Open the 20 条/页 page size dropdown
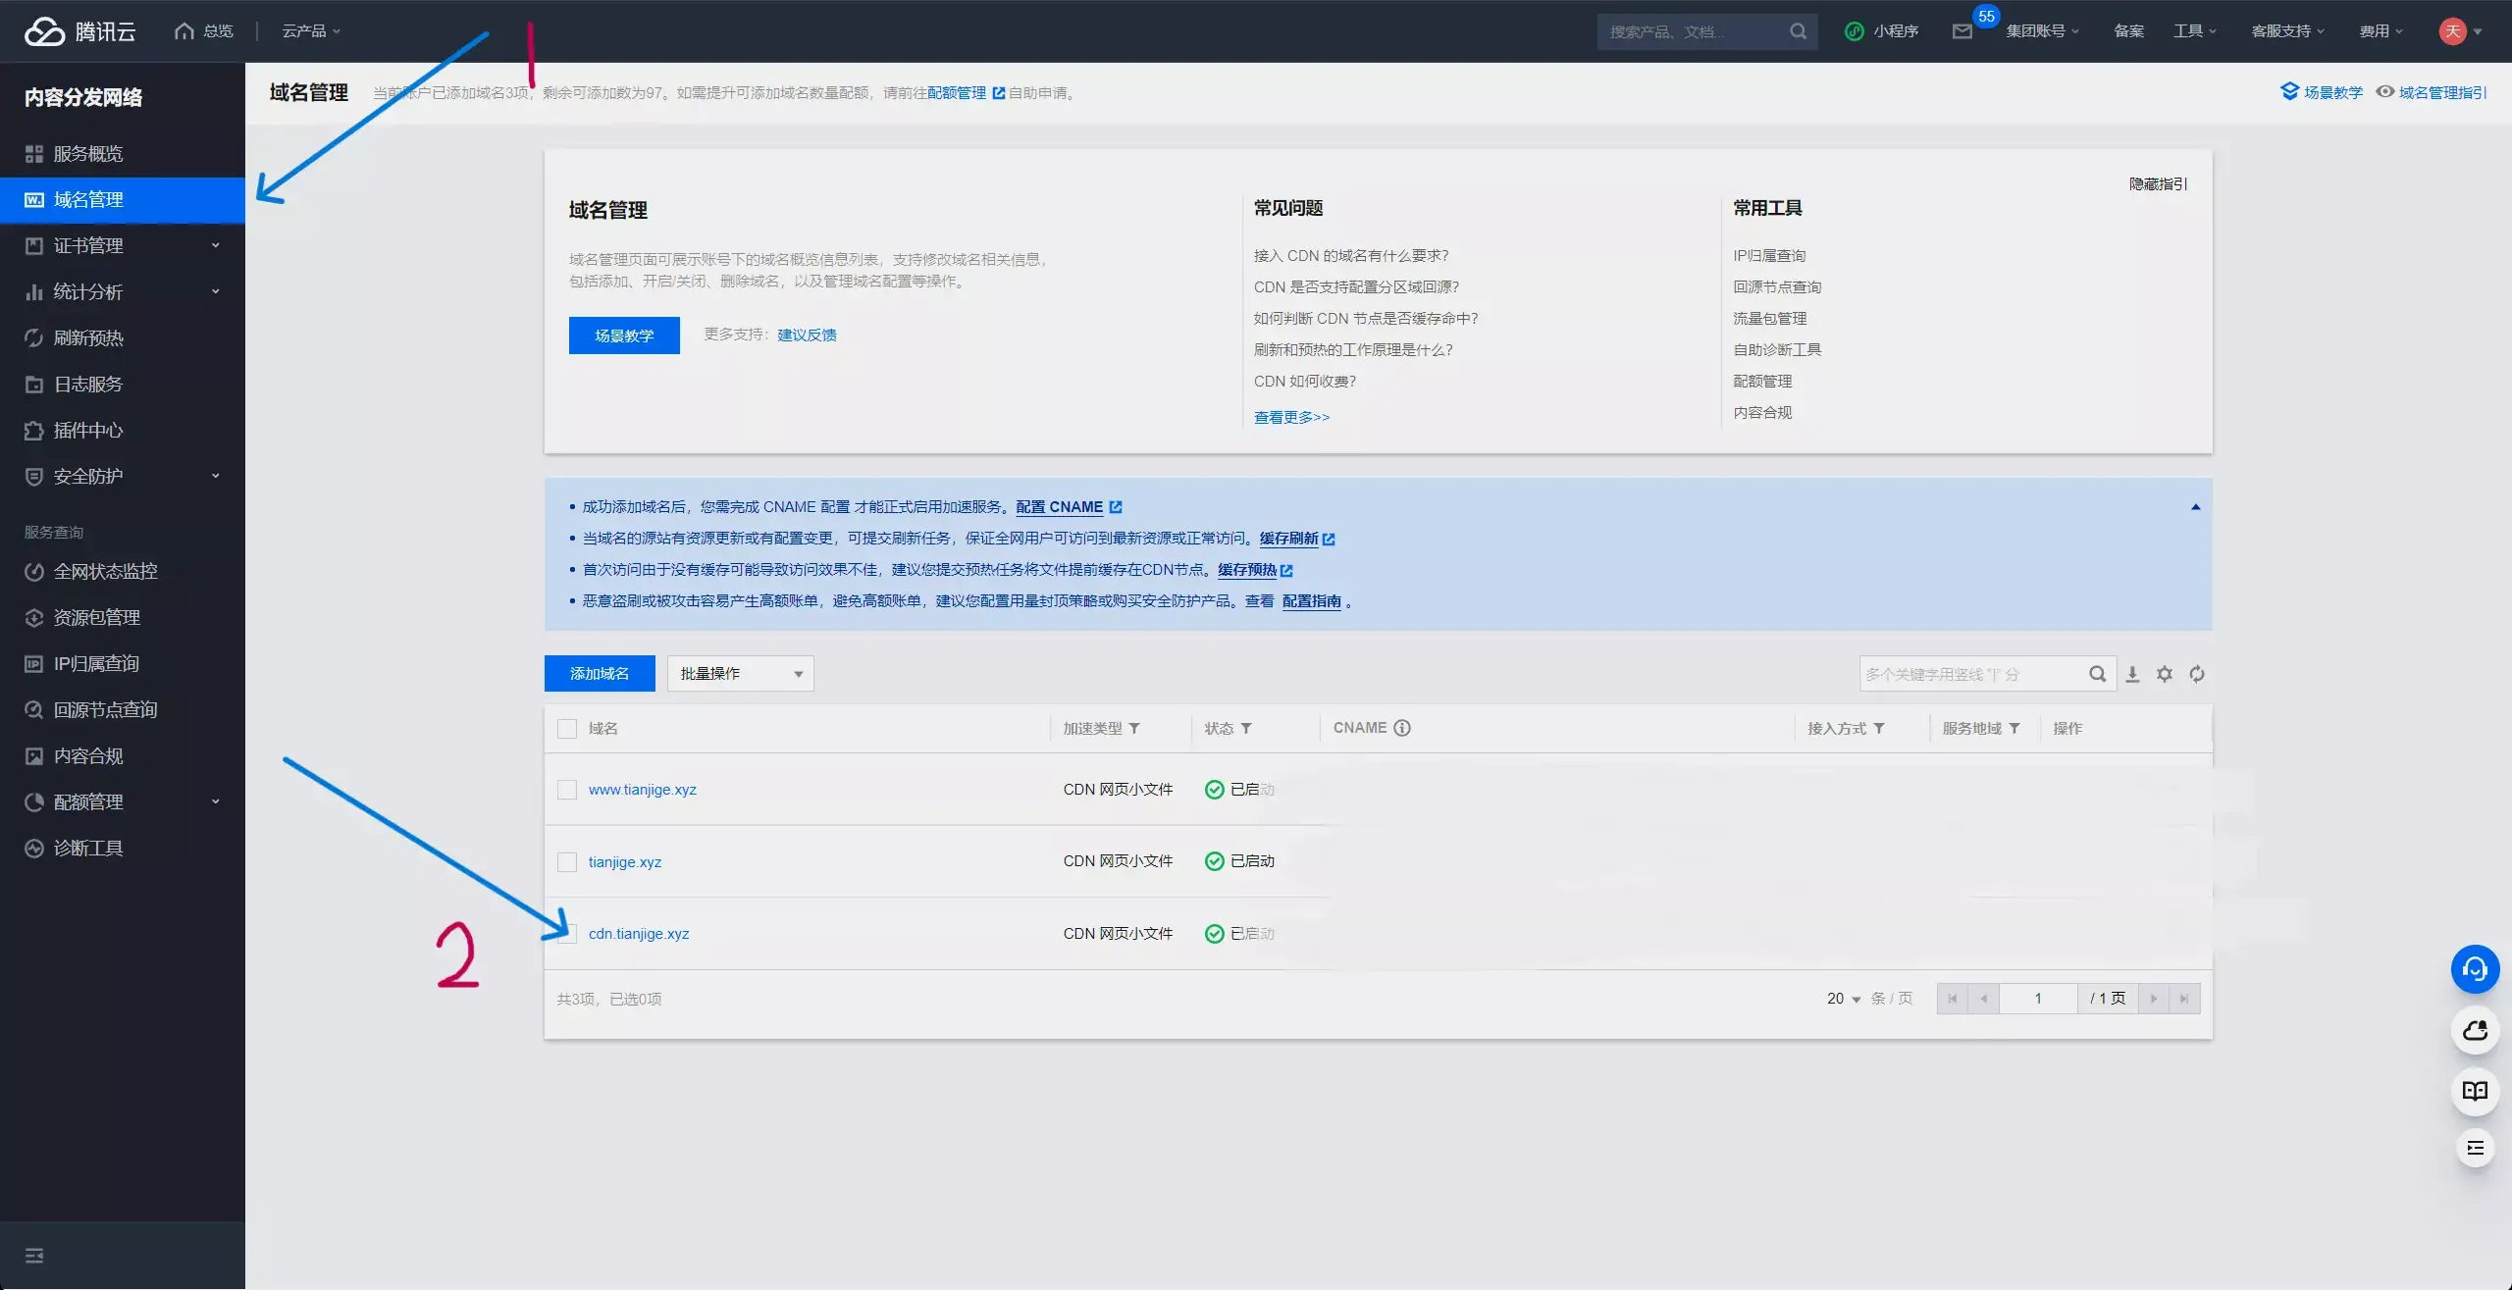 [1843, 999]
